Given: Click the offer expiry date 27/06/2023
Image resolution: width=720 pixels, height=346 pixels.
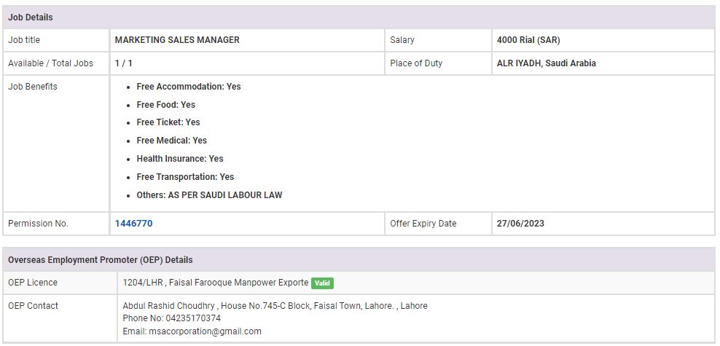Looking at the screenshot, I should (x=520, y=224).
